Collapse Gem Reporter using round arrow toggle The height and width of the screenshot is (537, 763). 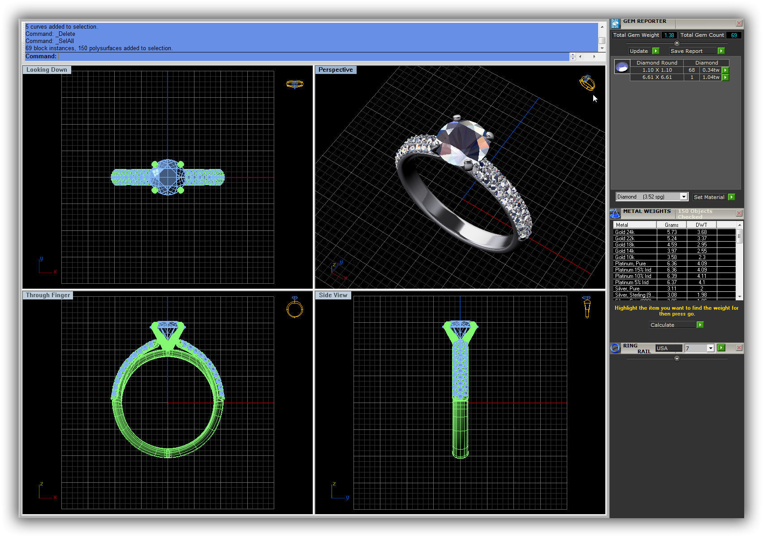pyautogui.click(x=677, y=43)
